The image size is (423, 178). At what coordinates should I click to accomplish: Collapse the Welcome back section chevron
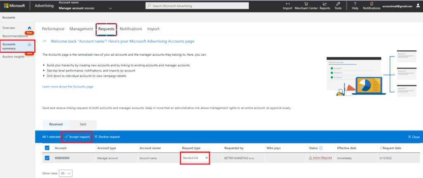click(45, 41)
